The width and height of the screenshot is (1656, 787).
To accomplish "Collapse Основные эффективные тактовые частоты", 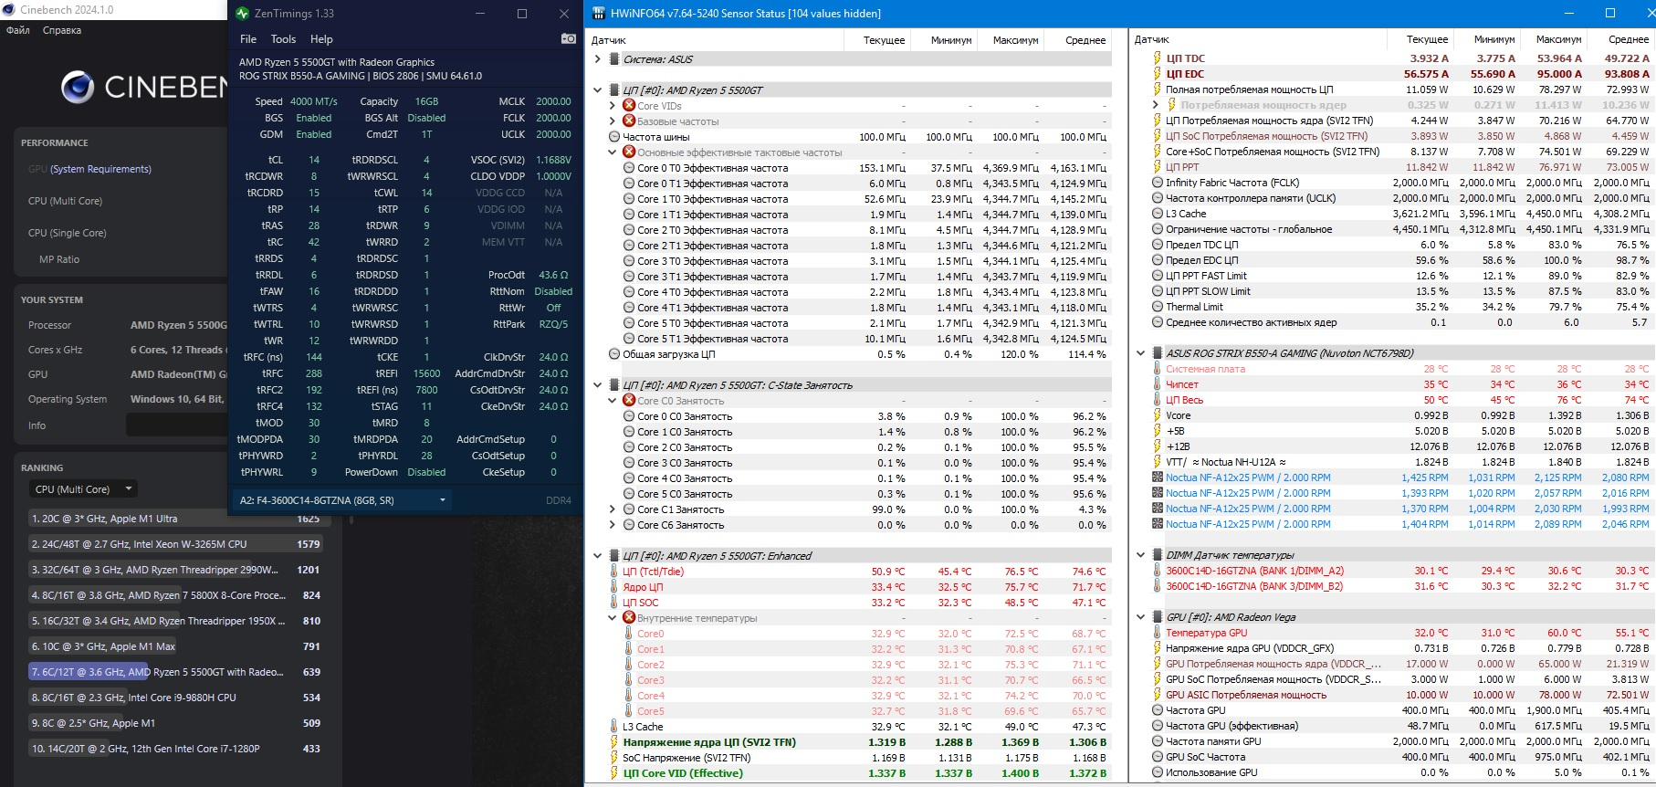I will (x=613, y=152).
